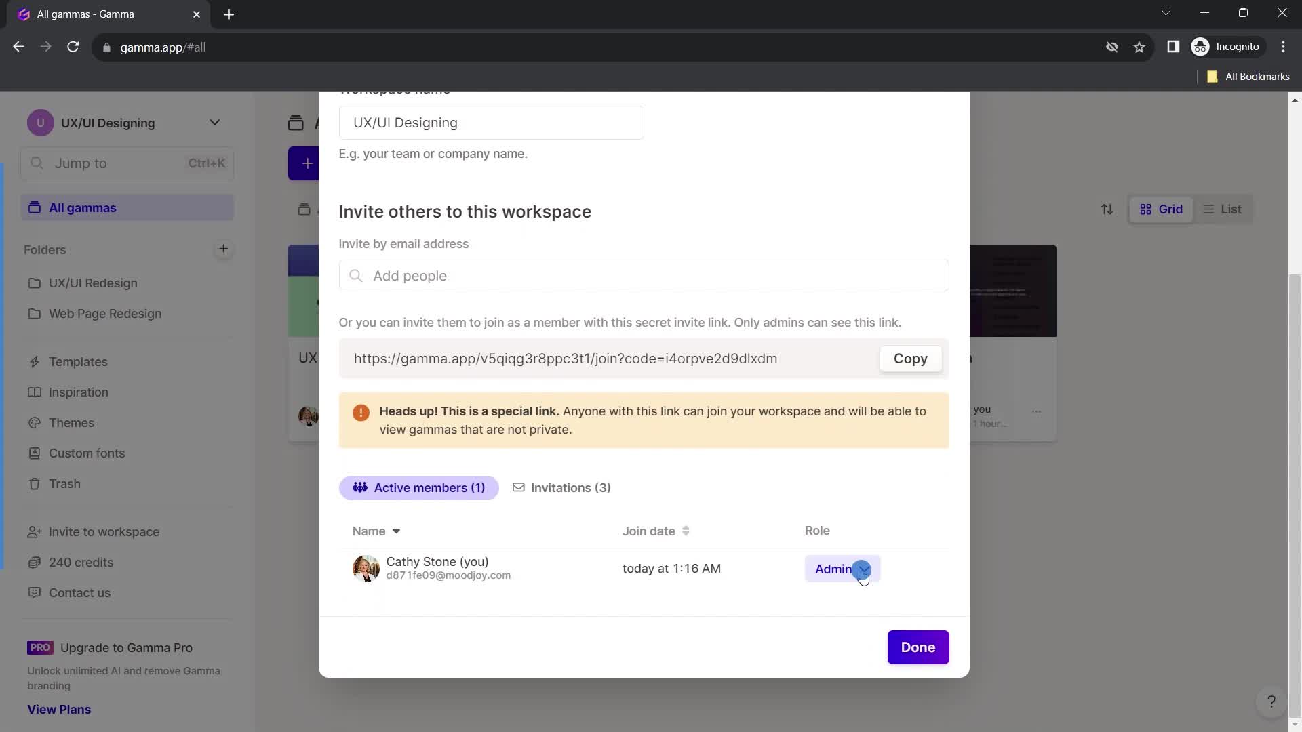1302x732 pixels.
Task: Toggle the Grid view layout
Action: (1162, 208)
